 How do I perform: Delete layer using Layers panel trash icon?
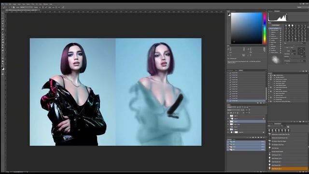click(x=264, y=137)
